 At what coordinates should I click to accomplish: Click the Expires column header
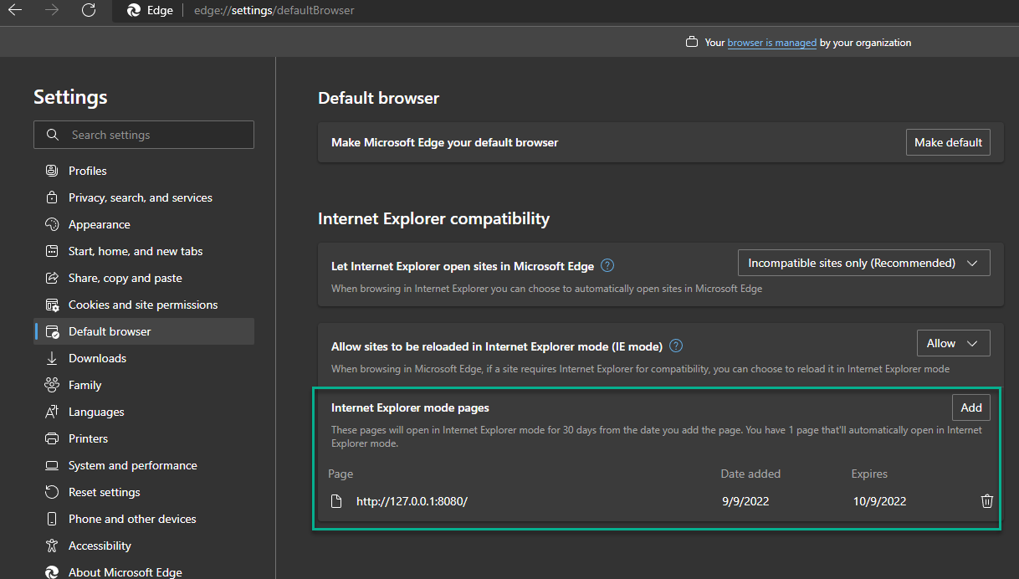869,474
